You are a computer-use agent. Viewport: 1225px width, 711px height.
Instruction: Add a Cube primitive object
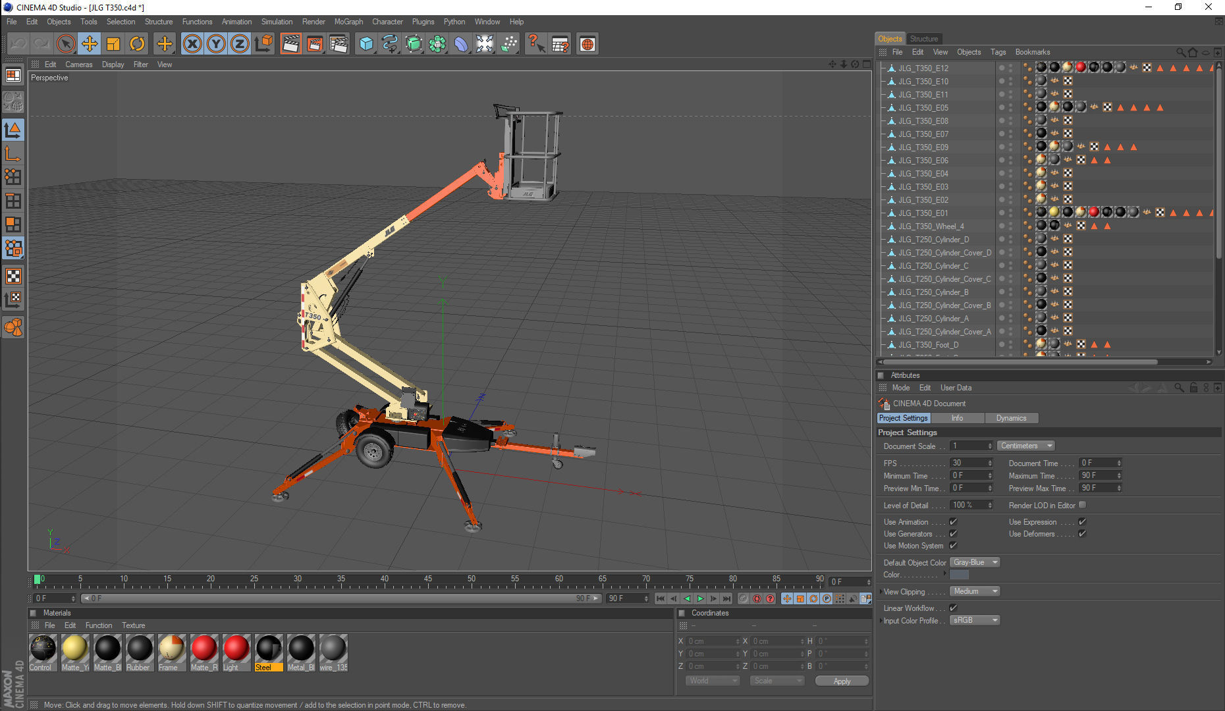coord(366,44)
